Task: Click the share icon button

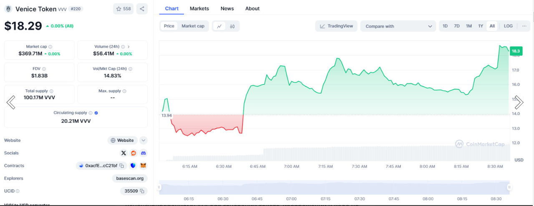Action: (142, 9)
